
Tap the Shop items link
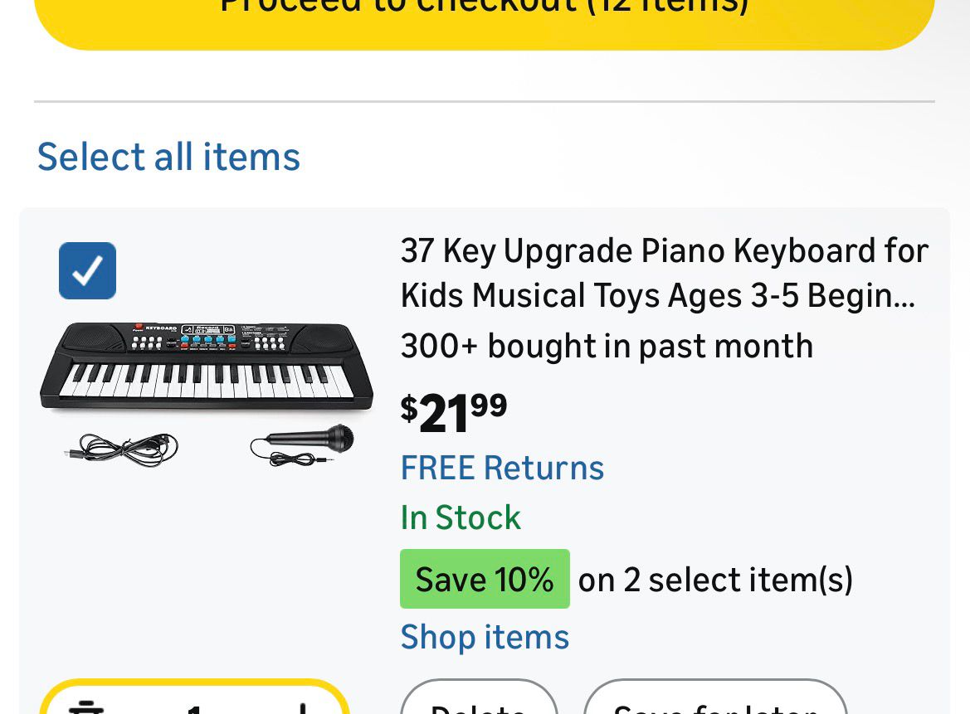click(x=485, y=637)
